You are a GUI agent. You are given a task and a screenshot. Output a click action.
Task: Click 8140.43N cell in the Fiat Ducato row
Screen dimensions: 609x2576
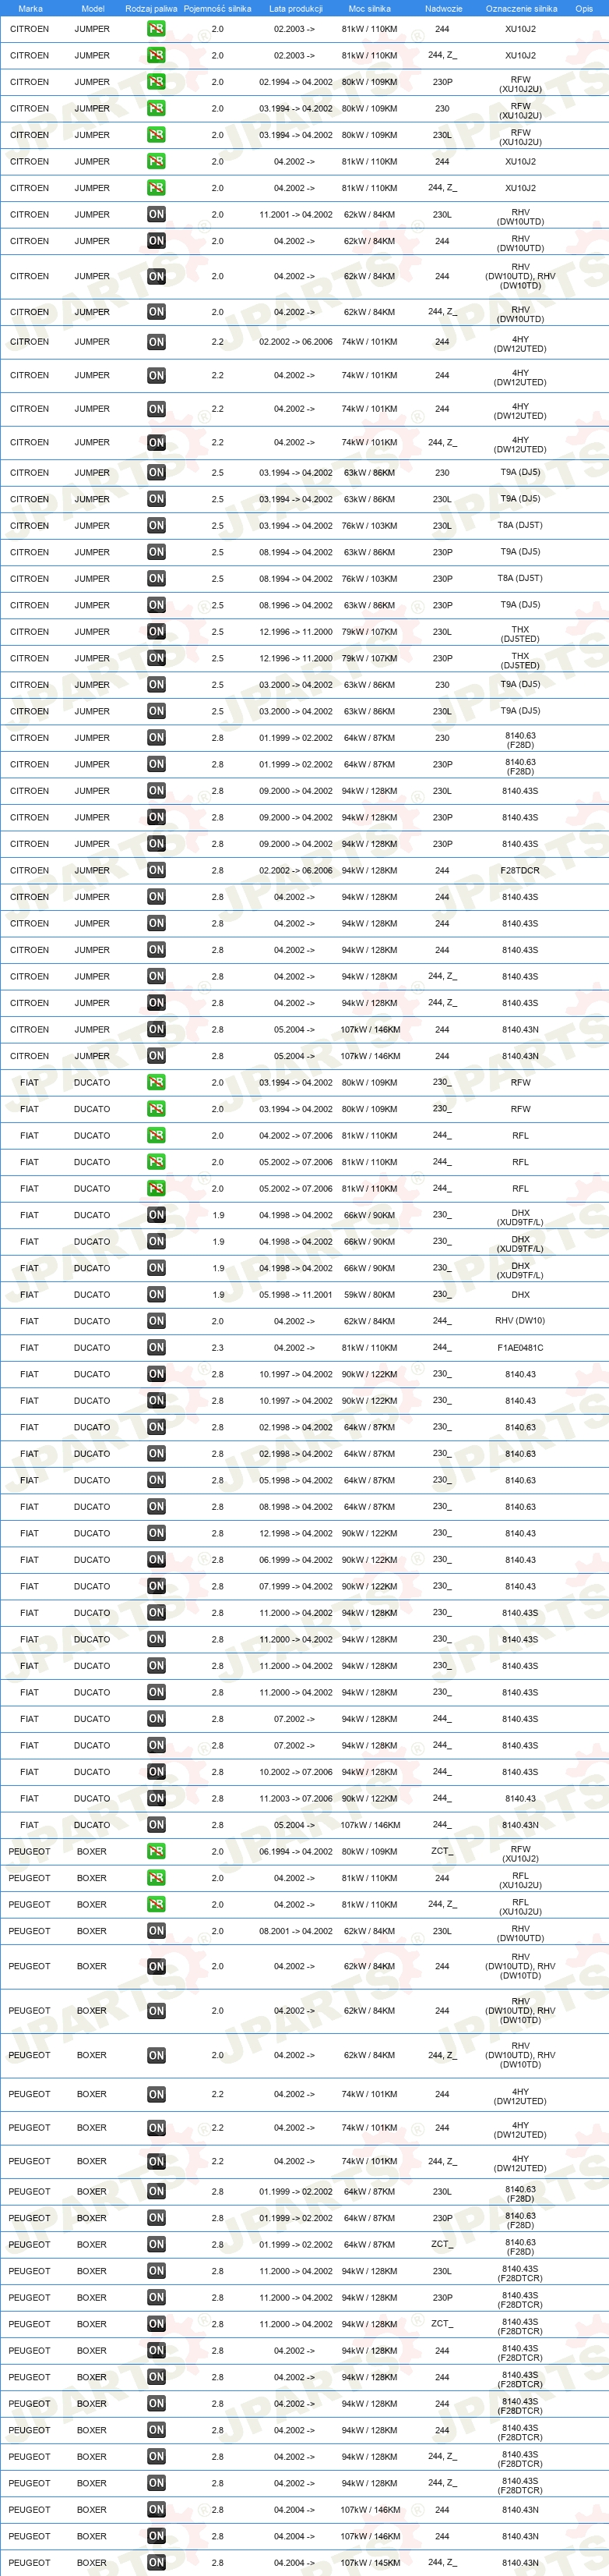(x=520, y=1824)
